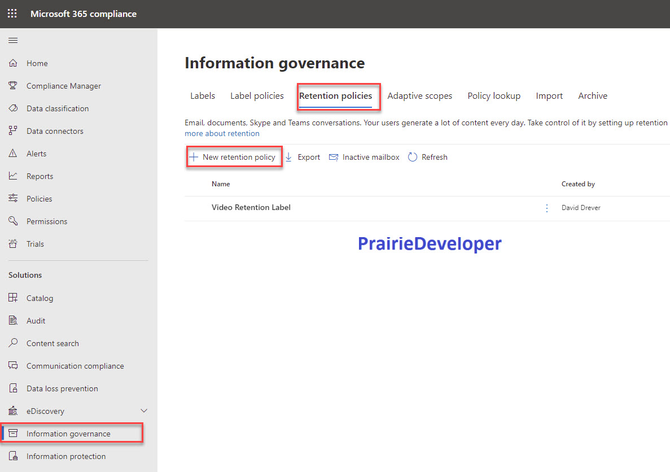Navigate to Home in the sidebar
This screenshot has width=670, height=472.
[37, 63]
